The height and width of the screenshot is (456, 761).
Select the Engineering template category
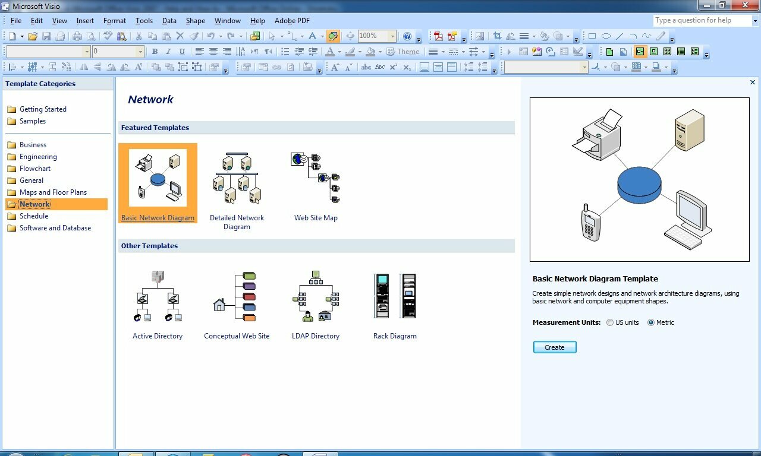pyautogui.click(x=38, y=157)
